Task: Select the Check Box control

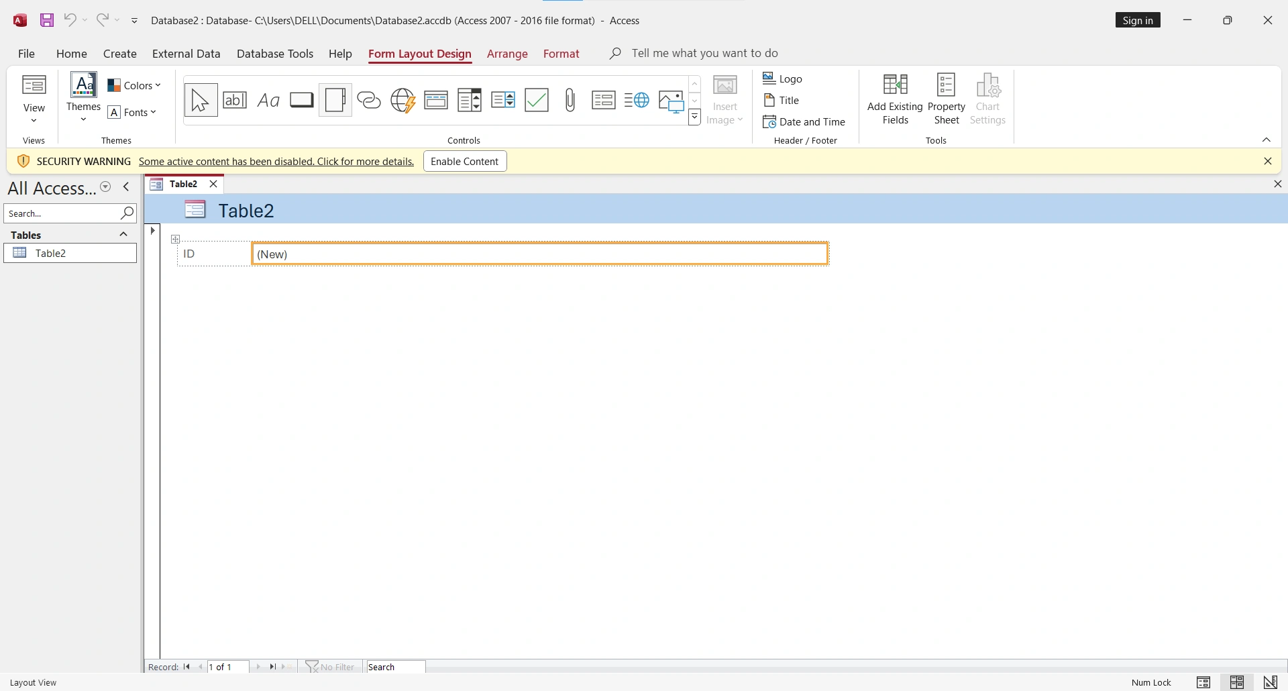Action: [537, 101]
